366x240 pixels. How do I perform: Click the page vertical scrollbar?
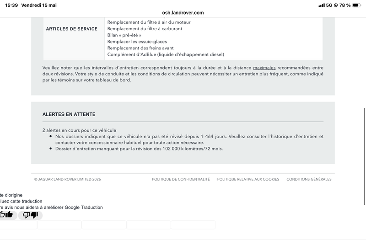coord(364,156)
